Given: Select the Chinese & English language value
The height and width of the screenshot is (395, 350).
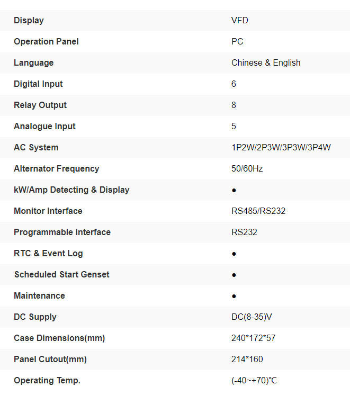Looking at the screenshot, I should [266, 63].
